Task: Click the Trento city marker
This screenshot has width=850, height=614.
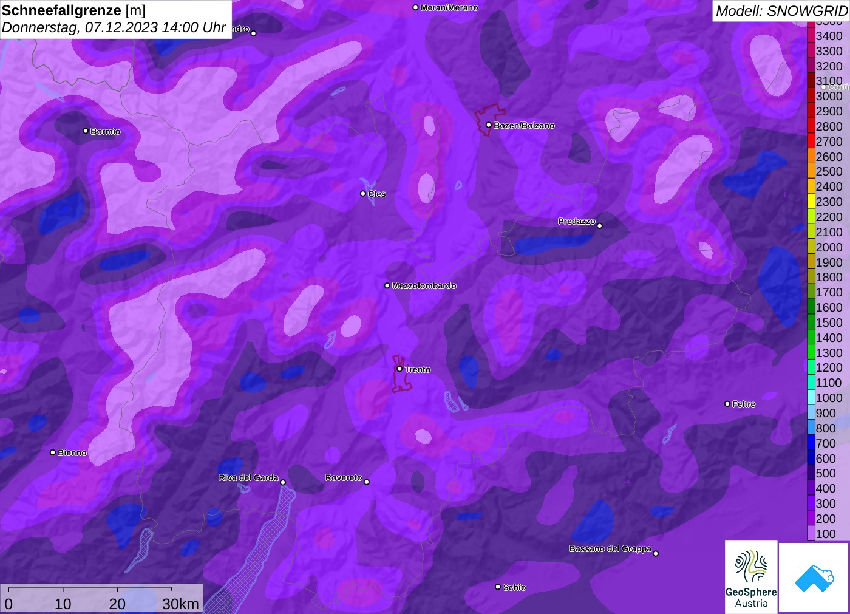Action: (399, 369)
